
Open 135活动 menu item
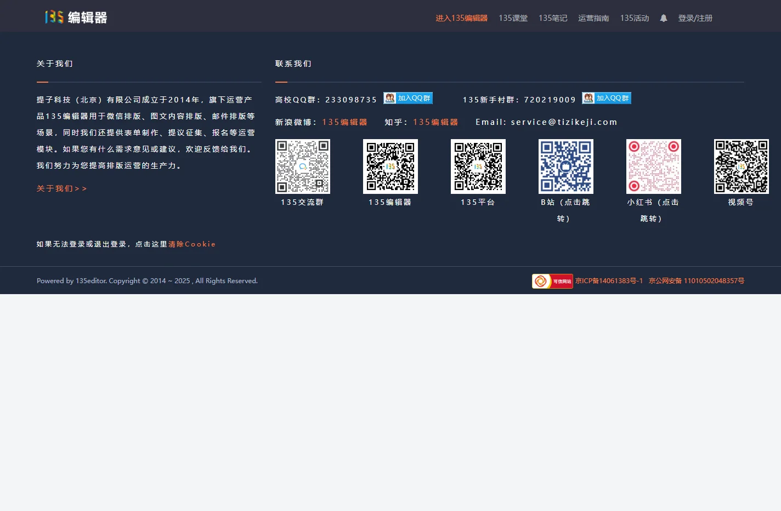coord(635,18)
